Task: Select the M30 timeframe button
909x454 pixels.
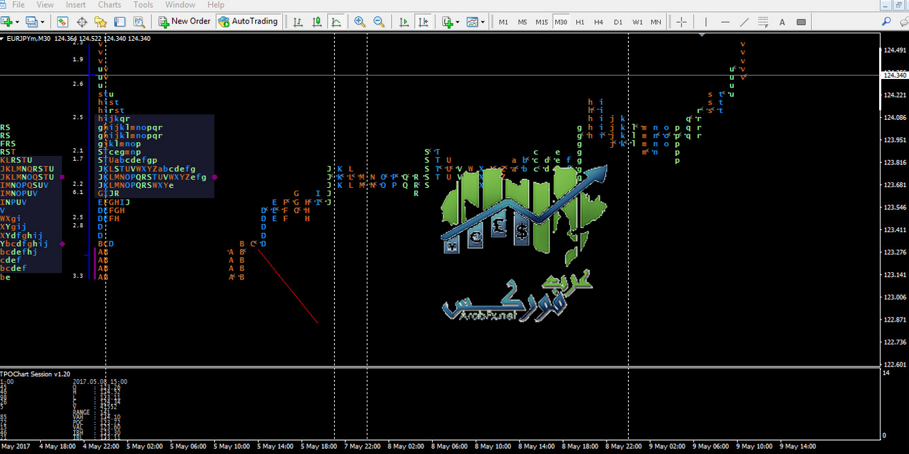Action: click(x=561, y=22)
